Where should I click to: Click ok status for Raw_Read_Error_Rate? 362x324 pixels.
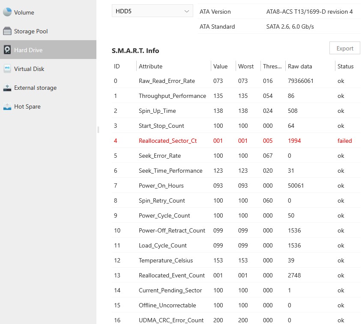point(341,81)
